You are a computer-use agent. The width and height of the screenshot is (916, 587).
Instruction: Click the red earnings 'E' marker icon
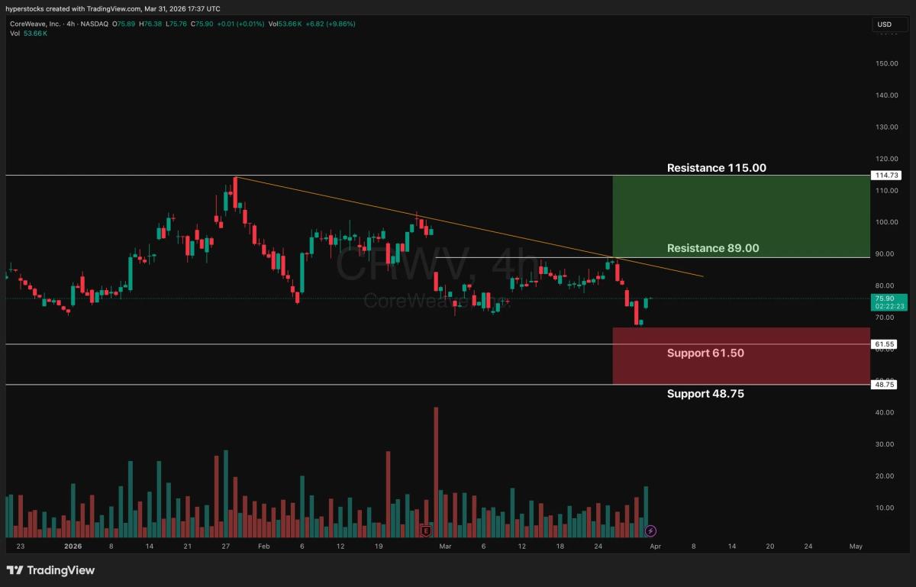426,531
